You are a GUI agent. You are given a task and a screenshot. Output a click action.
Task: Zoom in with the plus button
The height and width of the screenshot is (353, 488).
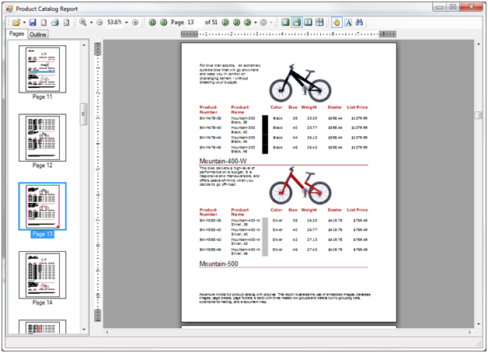point(135,23)
